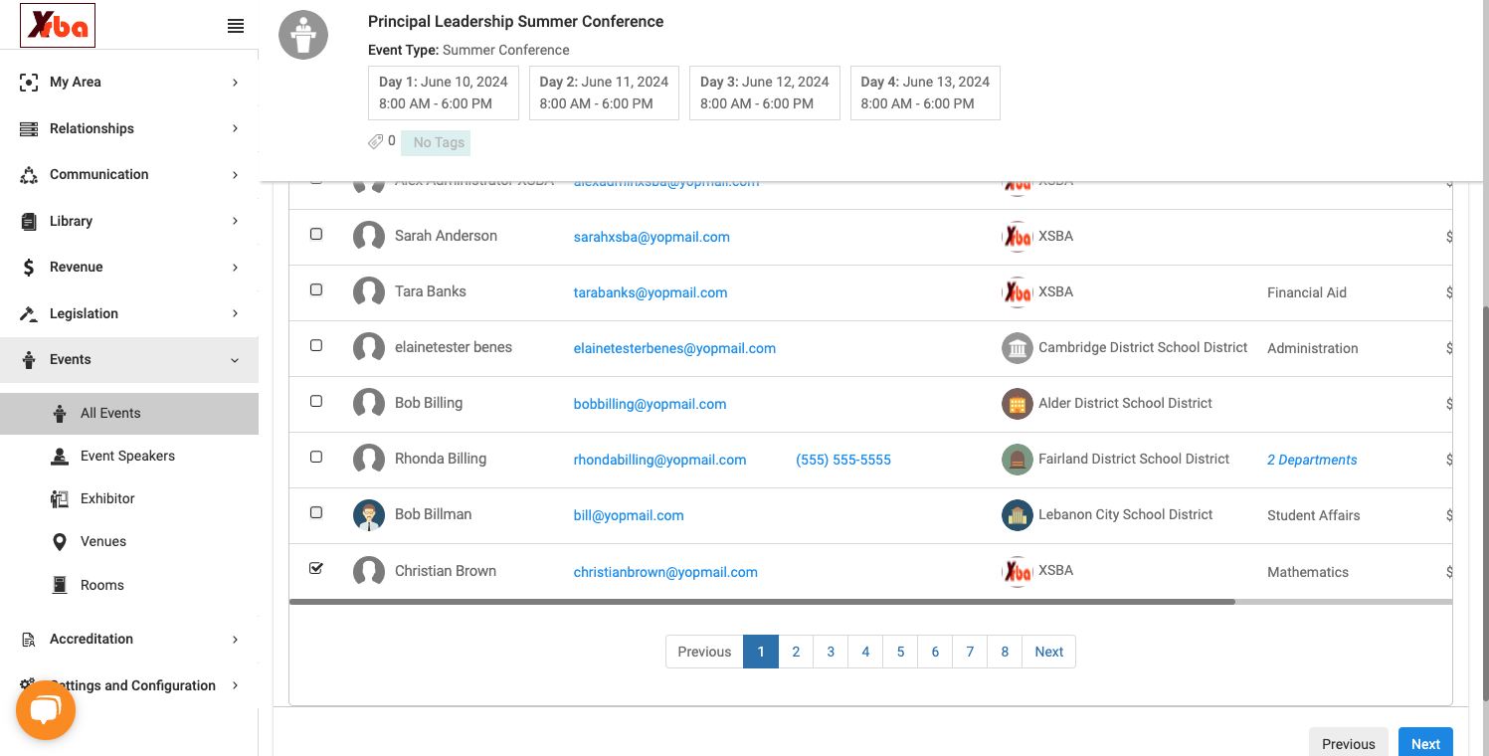Open the orange chat widget bubble
The width and height of the screenshot is (1489, 756).
click(x=46, y=710)
